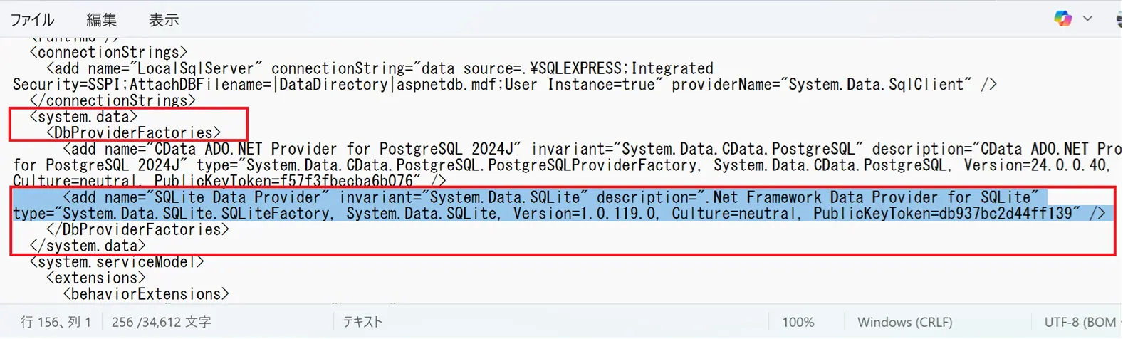The height and width of the screenshot is (339, 1123).
Task: Click the UTF-8 encoding indicator
Action: [1080, 323]
